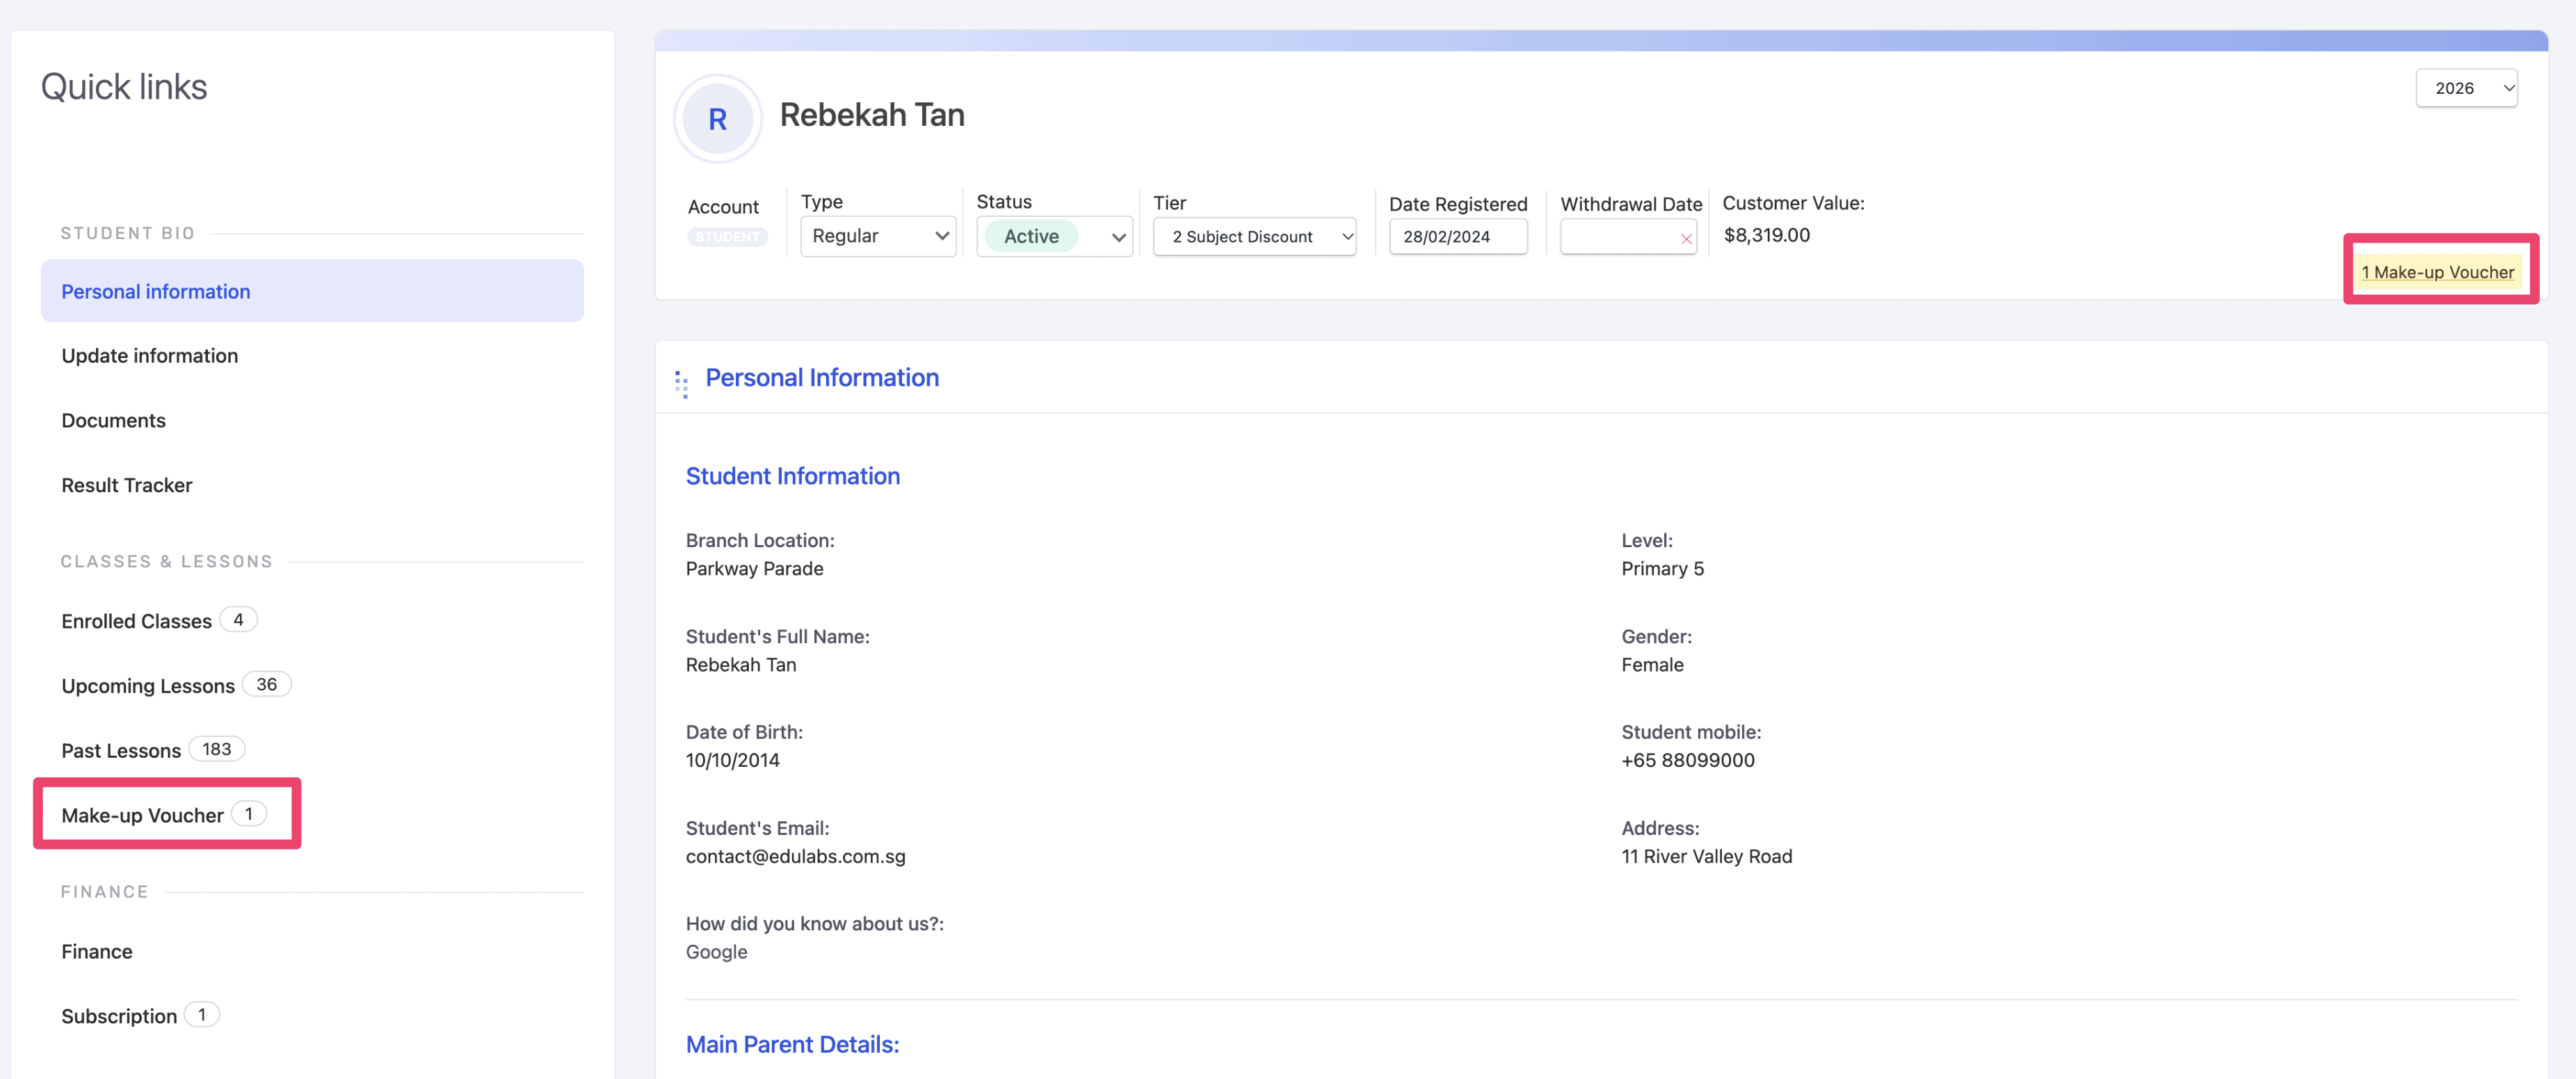Click the drag handle beside Personal Information
This screenshot has width=2576, height=1079.
pyautogui.click(x=681, y=384)
